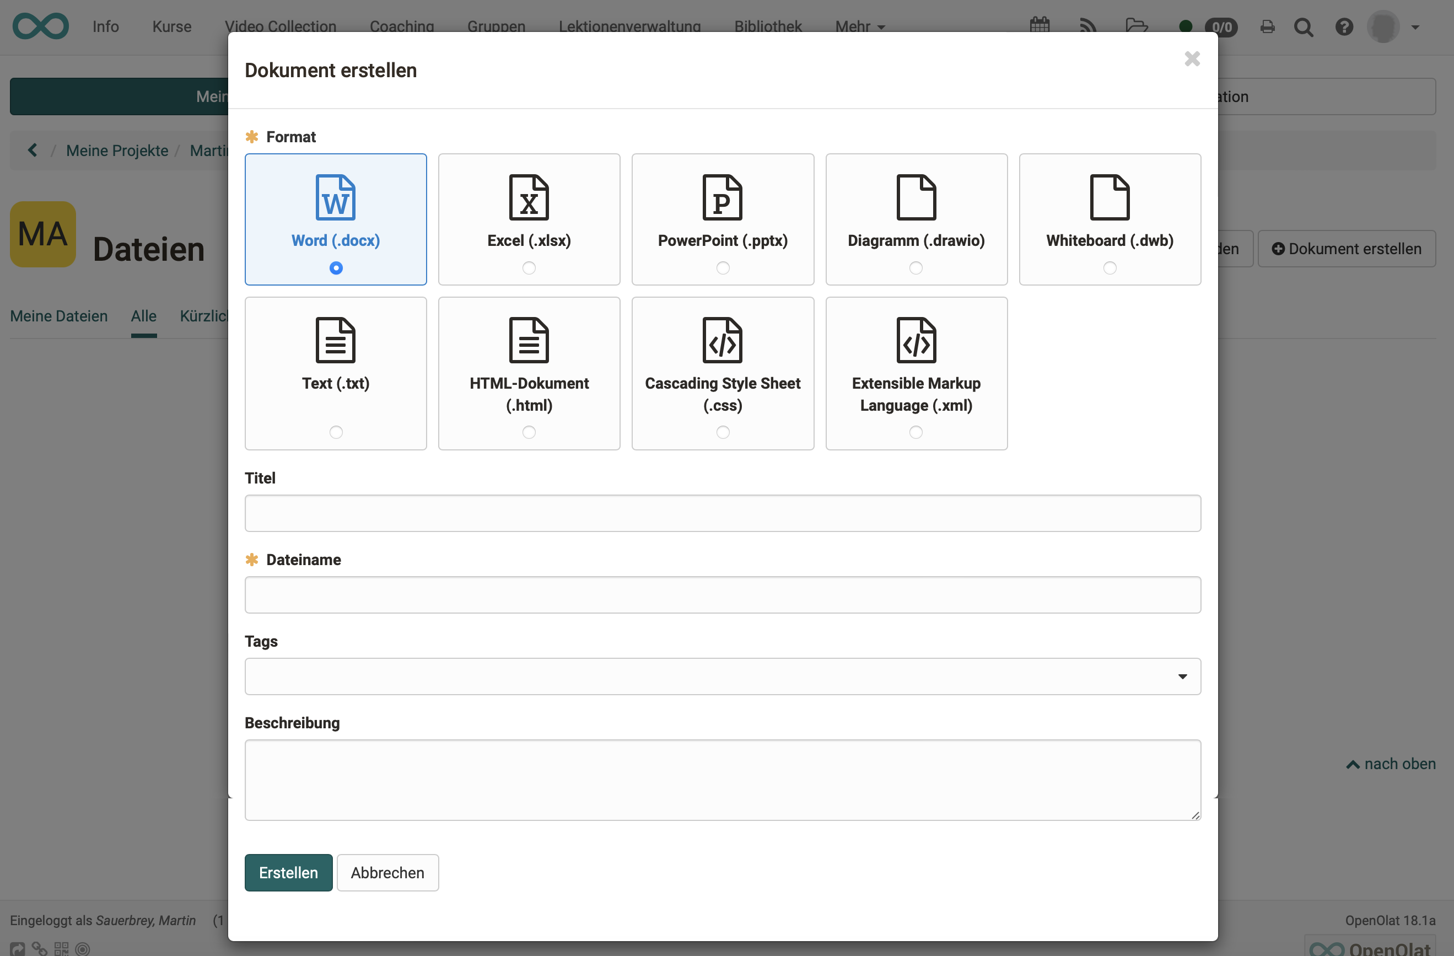Click the Erstellen button to create document
1454x956 pixels.
click(289, 873)
